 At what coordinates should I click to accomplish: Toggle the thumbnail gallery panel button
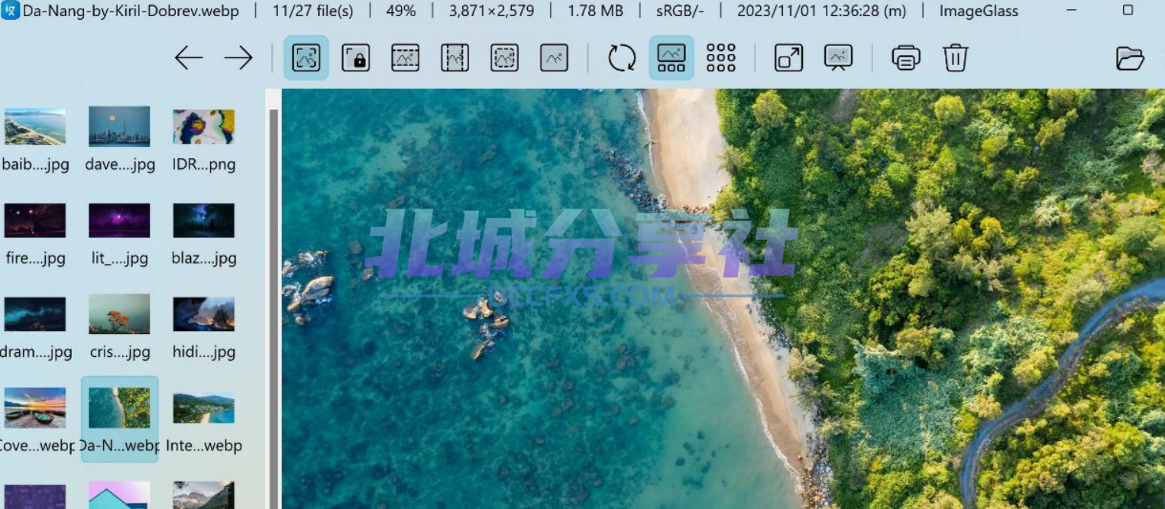[671, 58]
